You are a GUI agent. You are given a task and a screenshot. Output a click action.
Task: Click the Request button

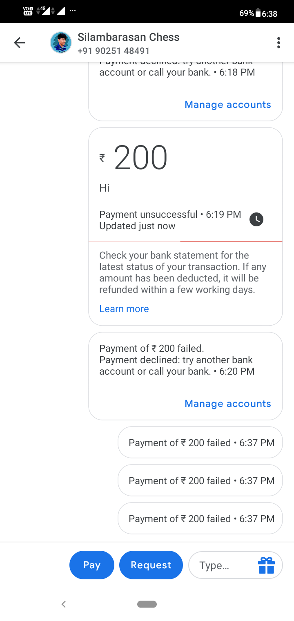point(151,565)
